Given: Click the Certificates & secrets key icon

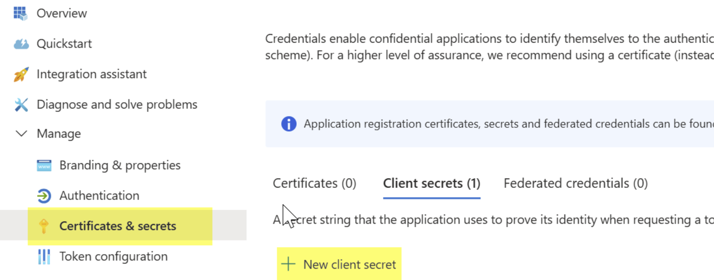Looking at the screenshot, I should 44,226.
